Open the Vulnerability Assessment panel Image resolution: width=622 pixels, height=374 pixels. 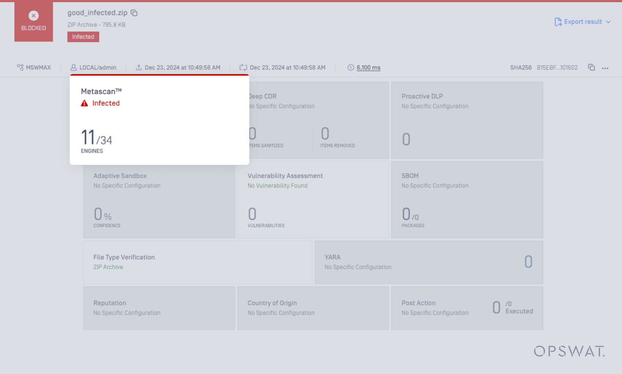click(x=313, y=200)
